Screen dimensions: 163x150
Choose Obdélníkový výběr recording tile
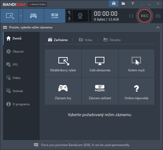(63, 63)
